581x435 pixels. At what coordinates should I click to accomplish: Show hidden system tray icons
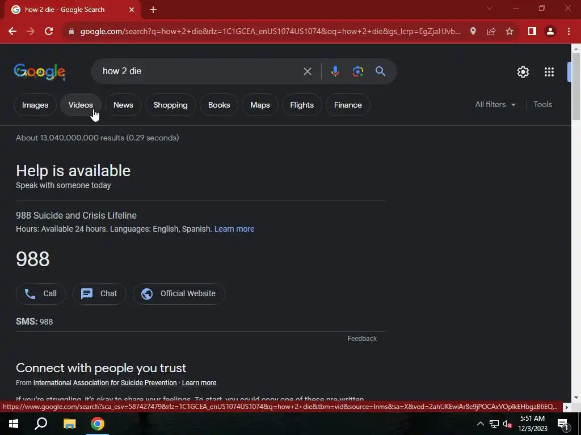[x=480, y=424]
